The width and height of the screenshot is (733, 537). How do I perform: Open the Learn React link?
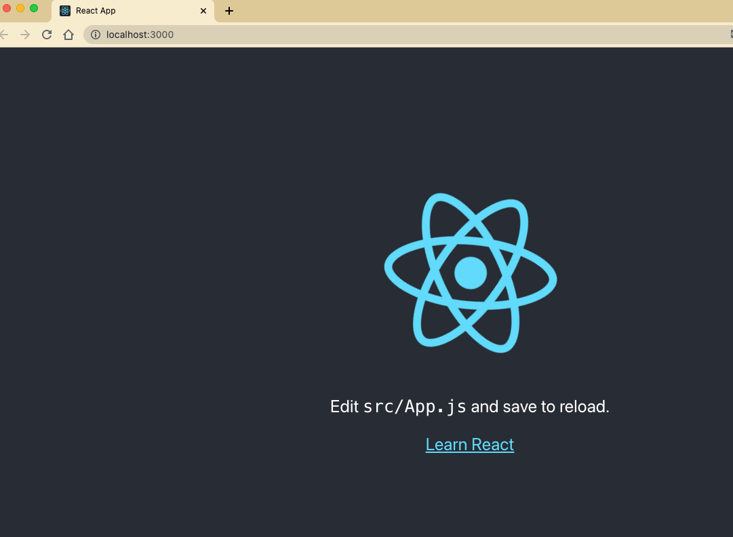click(470, 445)
